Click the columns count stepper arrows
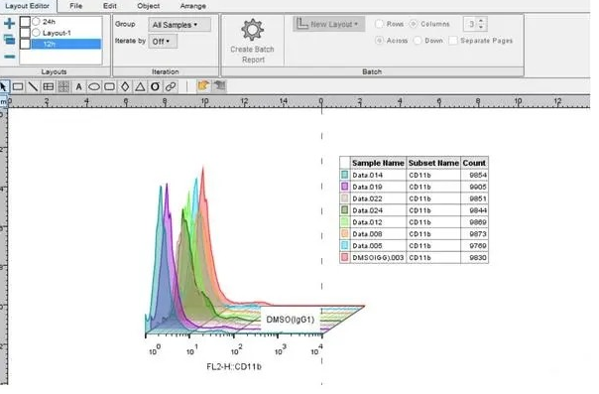The width and height of the screenshot is (599, 394). point(481,24)
